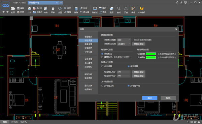Open the Cloud disk (云盘) icon
Screen dimensions: 202x124
(x=126, y=9)
